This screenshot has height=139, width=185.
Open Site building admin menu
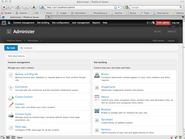pyautogui.click(x=43, y=23)
